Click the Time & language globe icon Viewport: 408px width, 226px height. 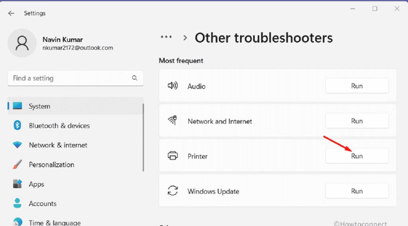coord(18,222)
